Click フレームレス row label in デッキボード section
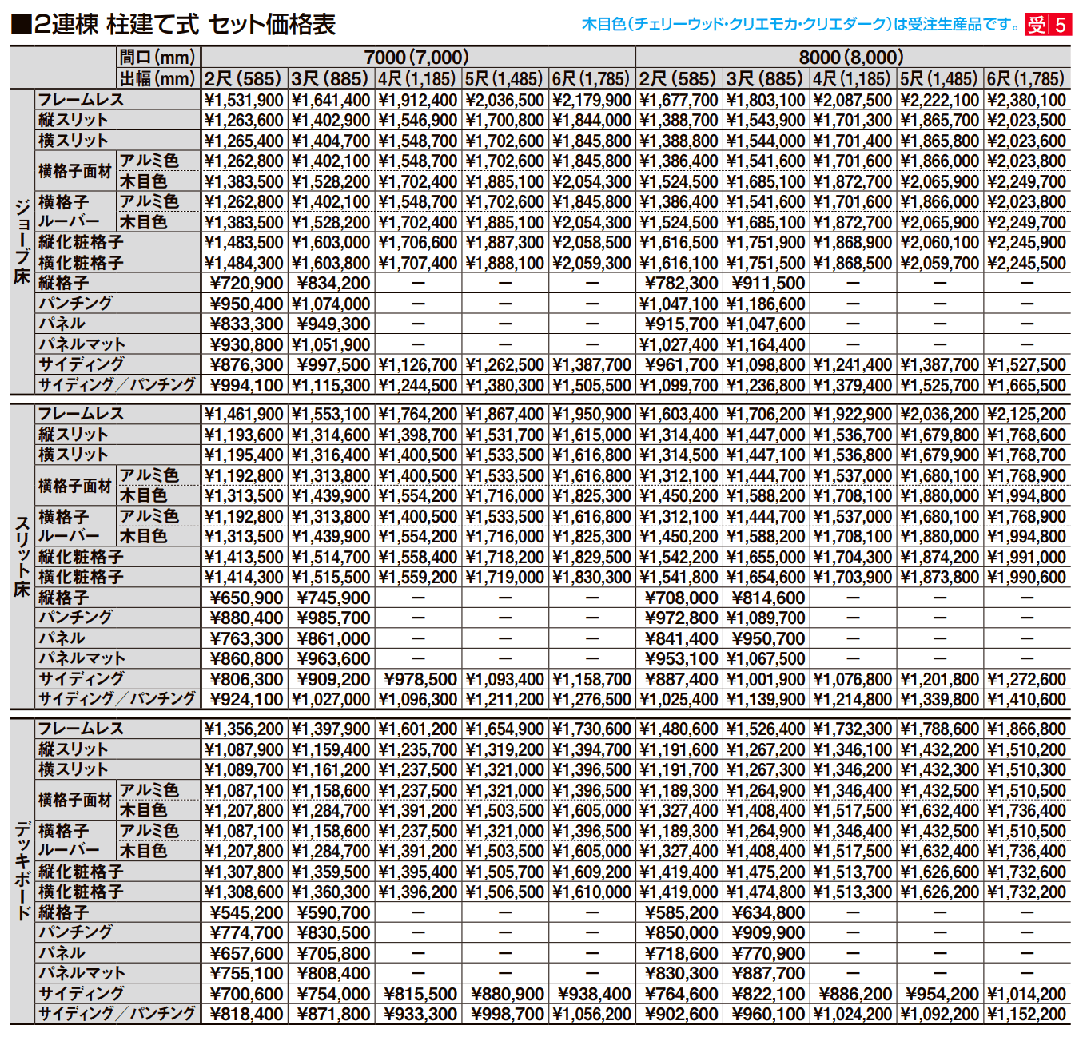1079x1045 pixels. coord(82,729)
